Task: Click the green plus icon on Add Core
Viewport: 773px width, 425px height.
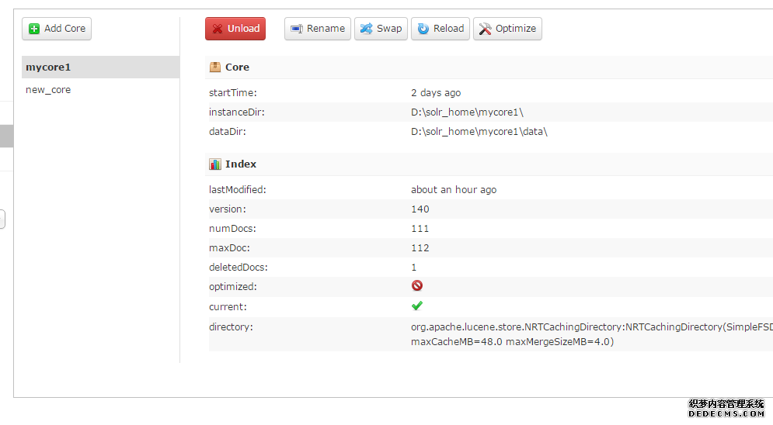Action: pyautogui.click(x=34, y=29)
